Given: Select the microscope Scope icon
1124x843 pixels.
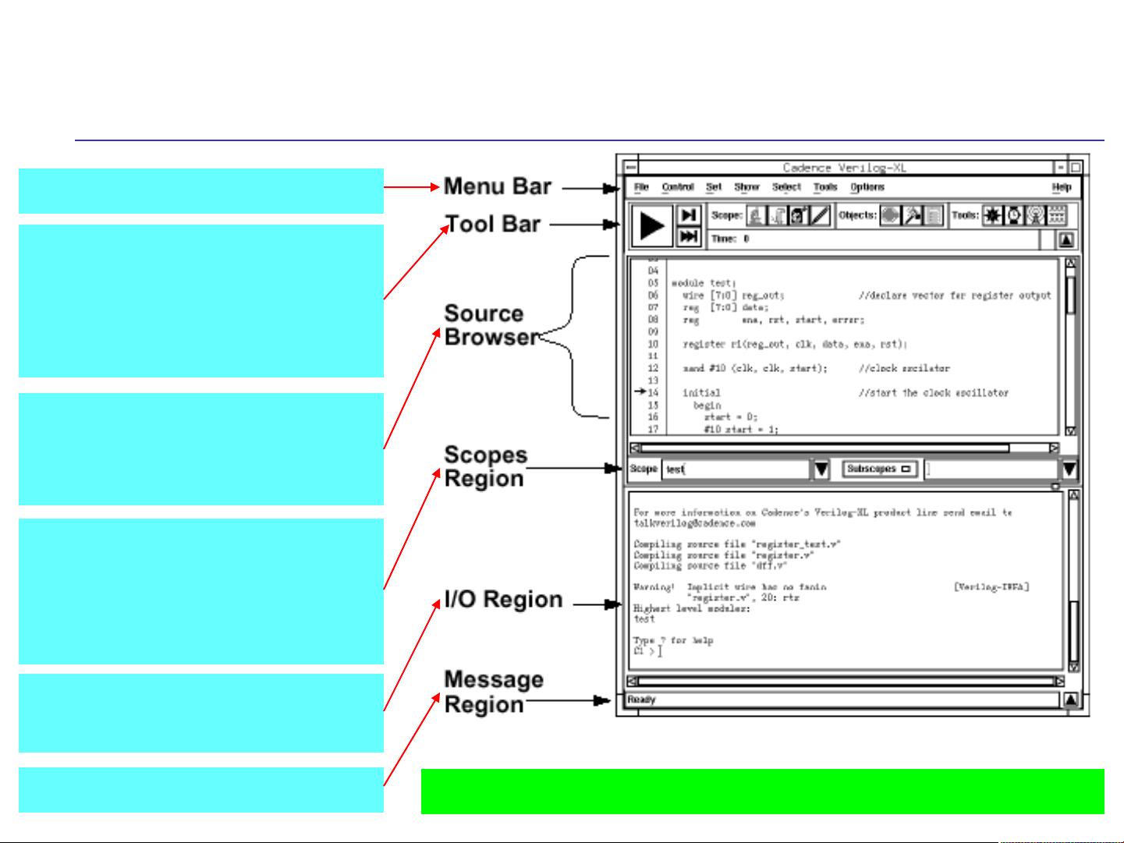Looking at the screenshot, I should 755,216.
